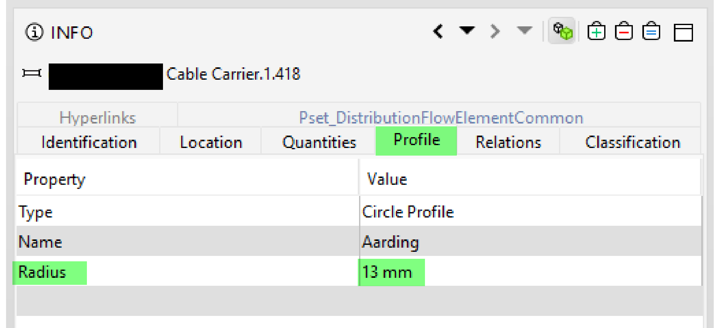Click the forward navigation arrow
The height and width of the screenshot is (328, 714).
coord(495,31)
